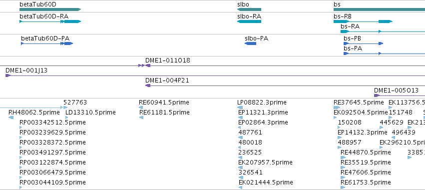The height and width of the screenshot is (190, 425).
Task: Click the RE37645.5prime EST glyph
Action: [x=337, y=107]
